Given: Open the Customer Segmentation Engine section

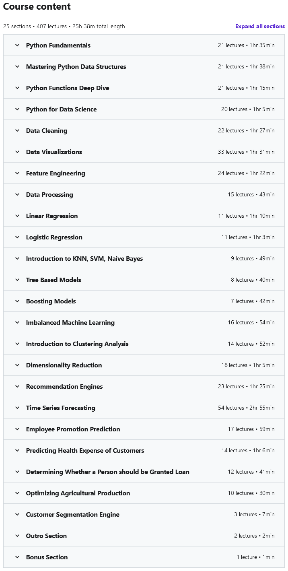Looking at the screenshot, I should [72, 514].
